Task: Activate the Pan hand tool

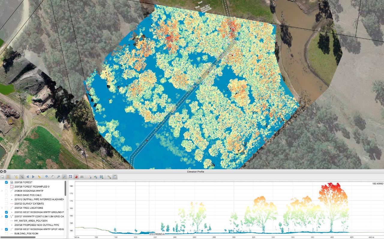Action: (53, 177)
